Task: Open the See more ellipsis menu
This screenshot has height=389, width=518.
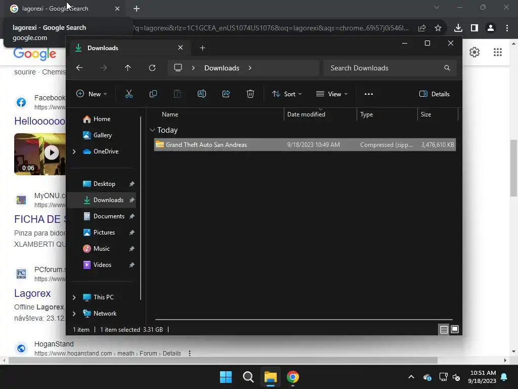Action: pos(369,94)
